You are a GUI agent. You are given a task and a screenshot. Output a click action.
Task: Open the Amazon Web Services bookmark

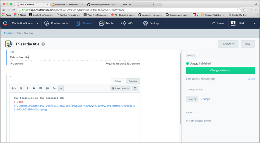click(x=213, y=15)
